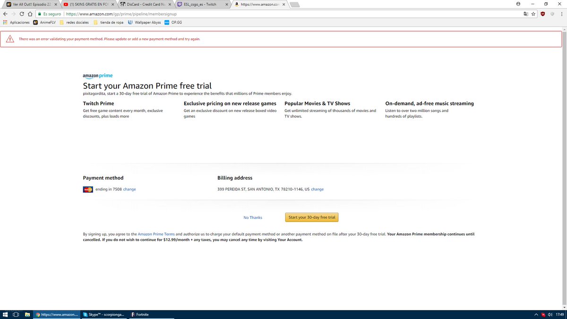The height and width of the screenshot is (319, 567).
Task: Click the Twitch Prime heading
Action: click(98, 103)
